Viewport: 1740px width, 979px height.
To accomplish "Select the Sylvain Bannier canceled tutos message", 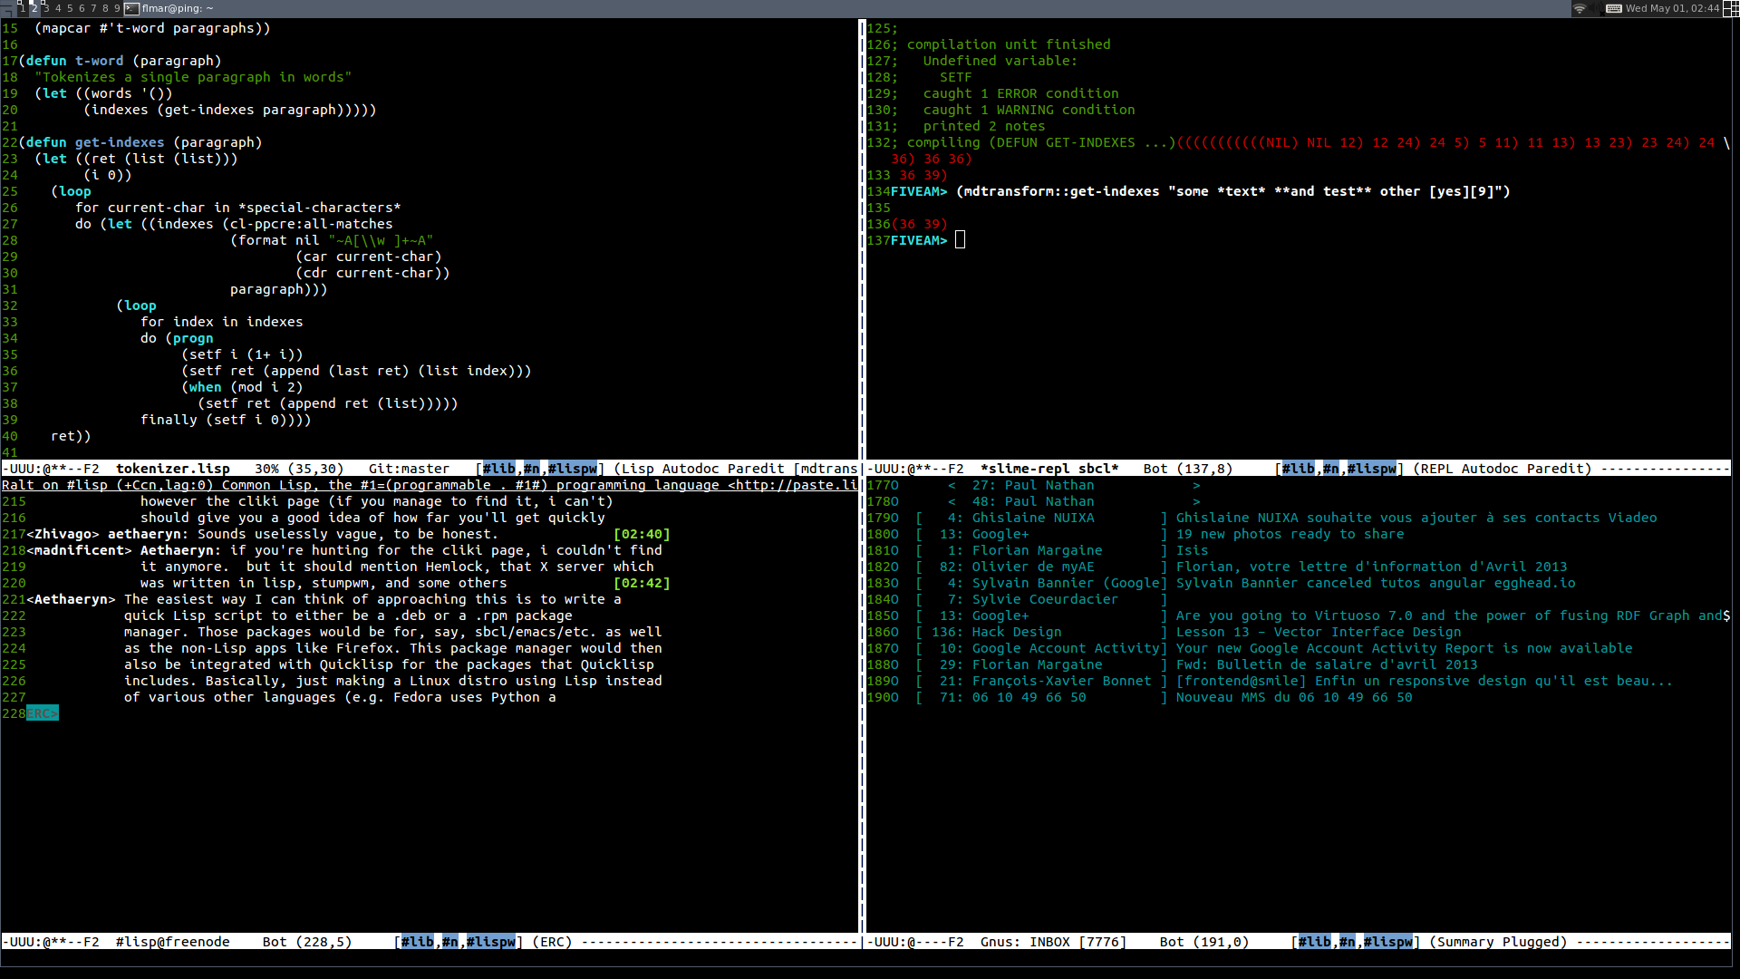I will [x=1245, y=583].
